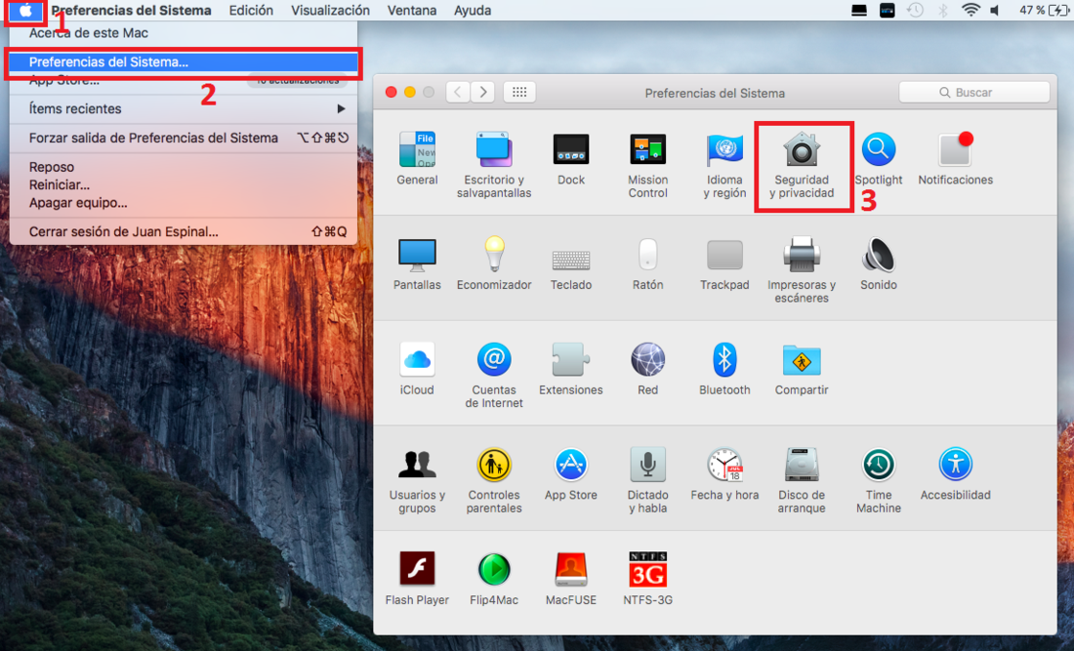Open Extensiones preferences

tap(570, 369)
